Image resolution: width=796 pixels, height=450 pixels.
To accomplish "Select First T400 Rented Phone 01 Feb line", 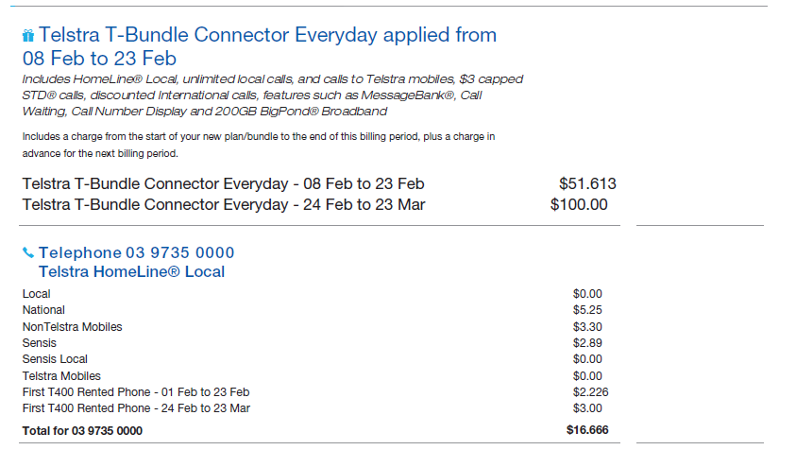I will (136, 392).
